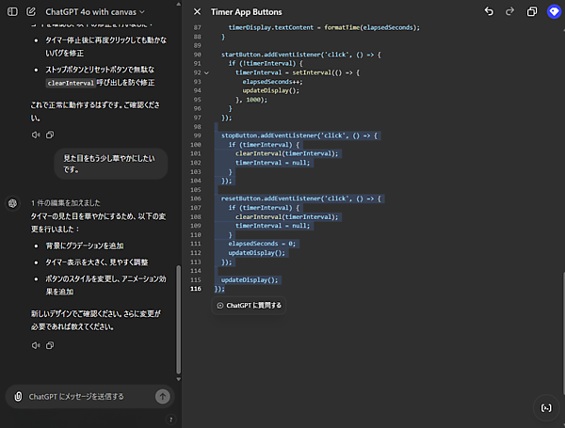Copy the latest assistant reply
This screenshot has width=565, height=428.
point(49,345)
